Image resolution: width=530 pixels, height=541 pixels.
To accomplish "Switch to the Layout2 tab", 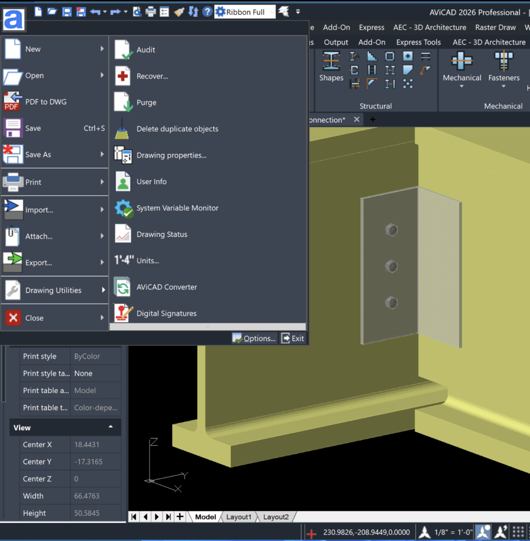I will (276, 517).
